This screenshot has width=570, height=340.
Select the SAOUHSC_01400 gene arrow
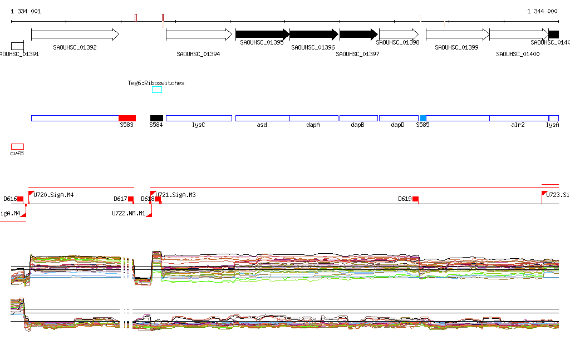(x=519, y=35)
